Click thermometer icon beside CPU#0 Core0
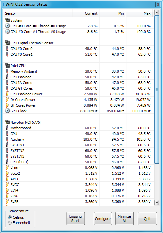This screenshot has width=163, height=233. (x=7, y=48)
